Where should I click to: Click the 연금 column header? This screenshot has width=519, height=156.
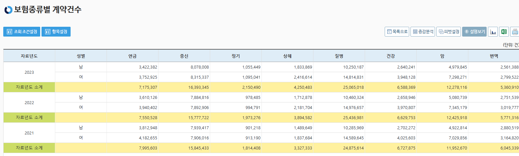pos(132,56)
